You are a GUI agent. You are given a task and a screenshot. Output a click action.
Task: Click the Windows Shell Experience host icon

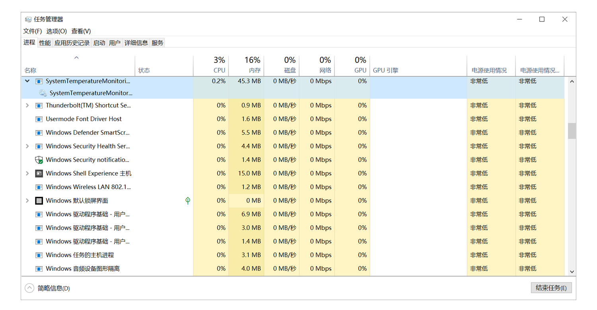coord(39,174)
